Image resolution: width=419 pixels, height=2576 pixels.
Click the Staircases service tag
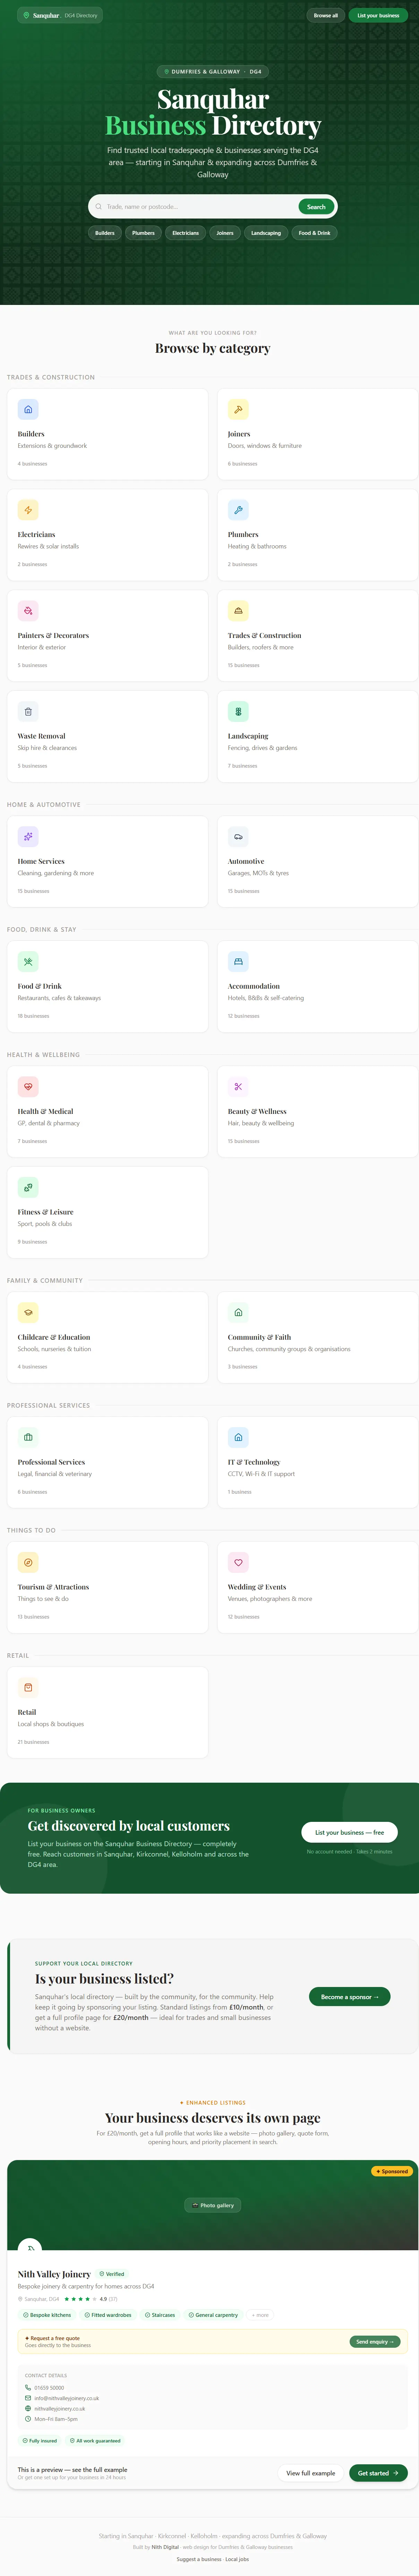pos(160,2315)
